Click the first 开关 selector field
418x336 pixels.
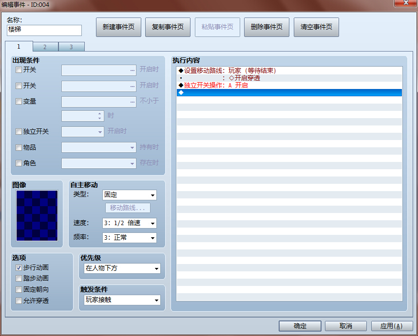tap(98, 70)
